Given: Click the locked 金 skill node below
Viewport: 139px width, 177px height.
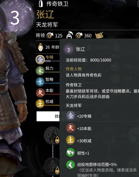Looking at the screenshot, I should tap(52, 167).
